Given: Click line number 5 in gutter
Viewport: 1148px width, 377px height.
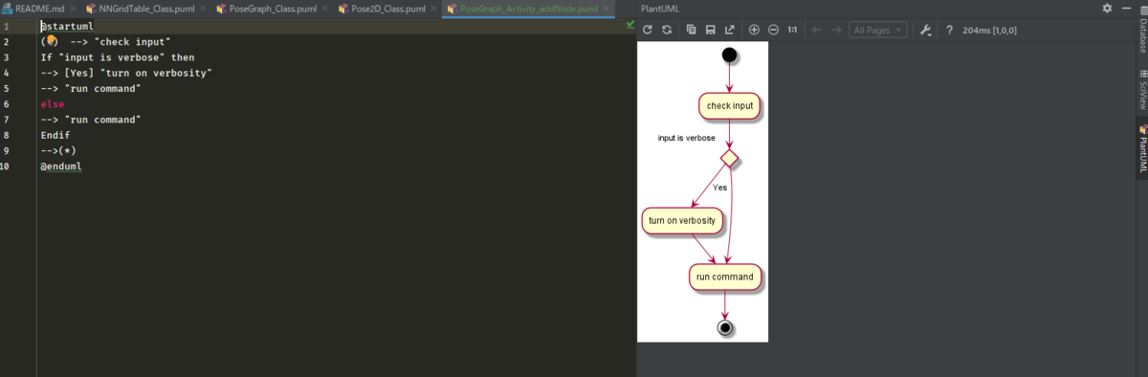Looking at the screenshot, I should pyautogui.click(x=6, y=88).
